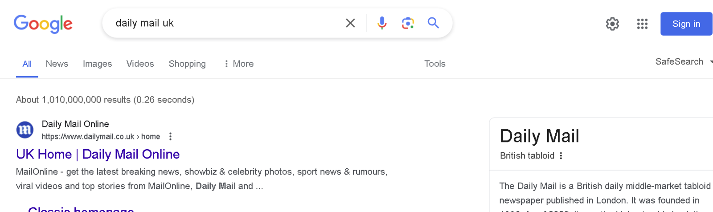Click the Sign in button
The width and height of the screenshot is (713, 212).
pos(686,24)
